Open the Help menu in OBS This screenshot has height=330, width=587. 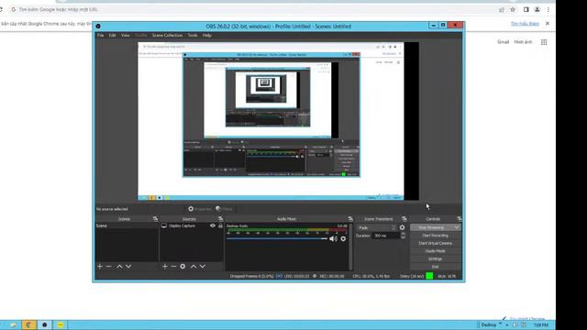pyautogui.click(x=207, y=35)
